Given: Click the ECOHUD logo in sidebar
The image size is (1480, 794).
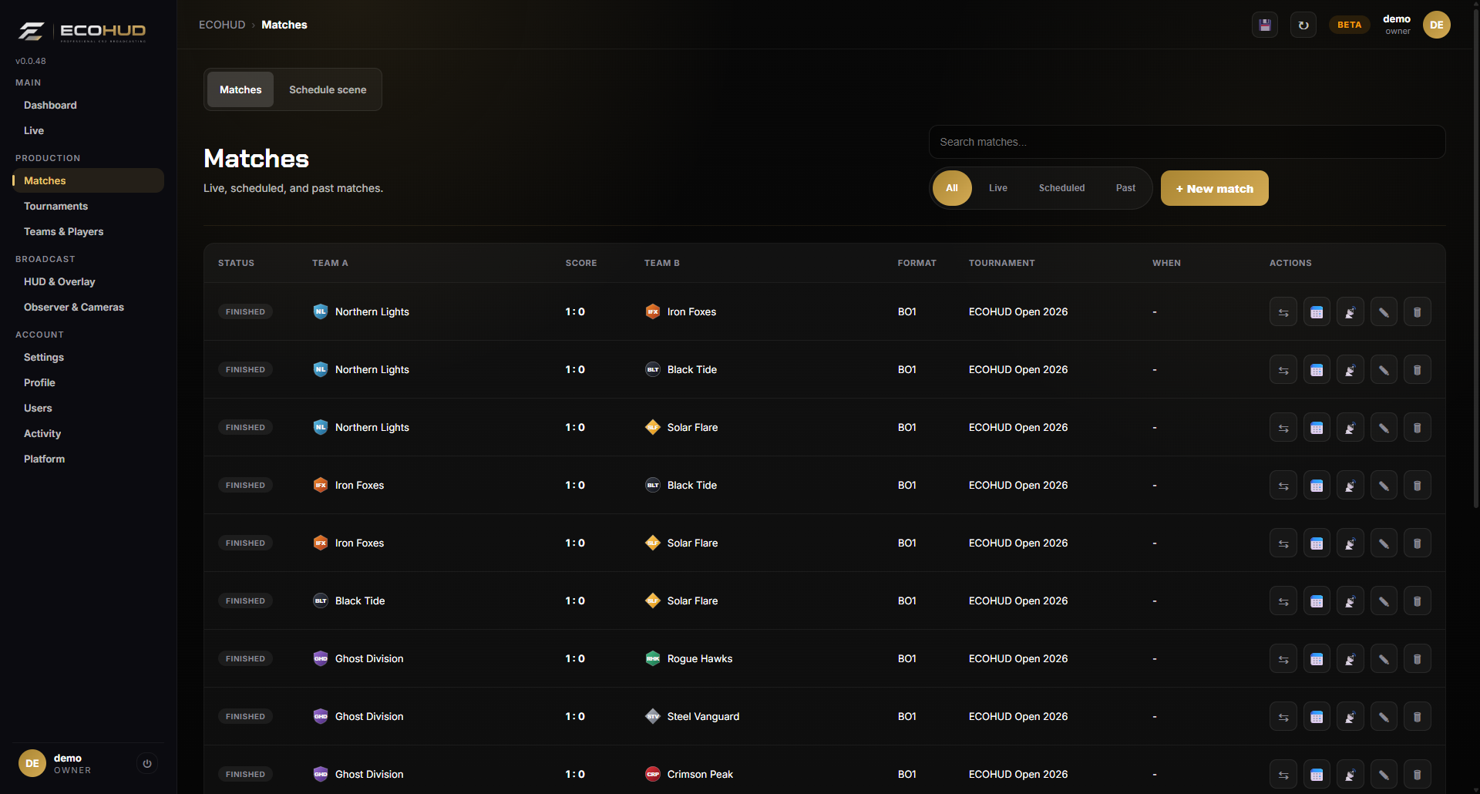Looking at the screenshot, I should (x=82, y=31).
